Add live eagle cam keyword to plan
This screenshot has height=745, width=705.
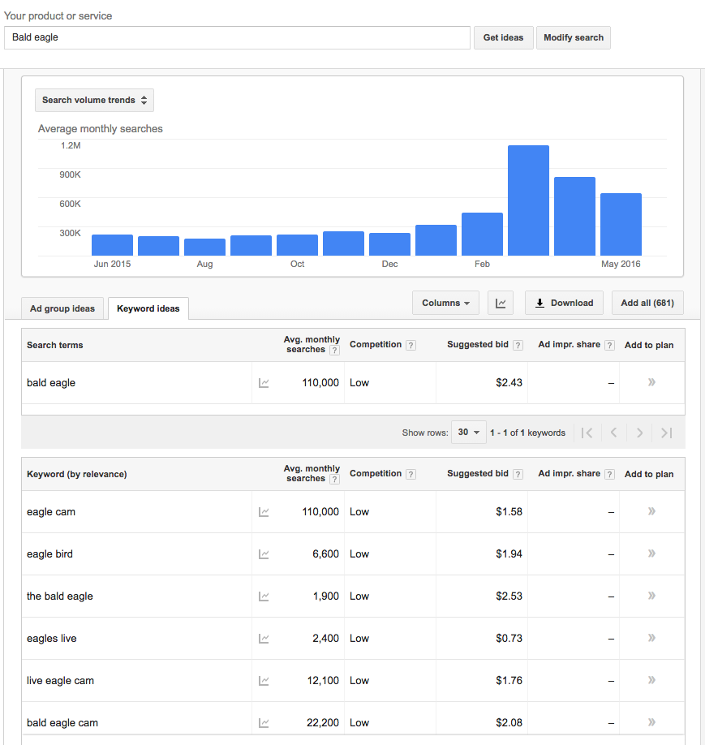coord(651,680)
